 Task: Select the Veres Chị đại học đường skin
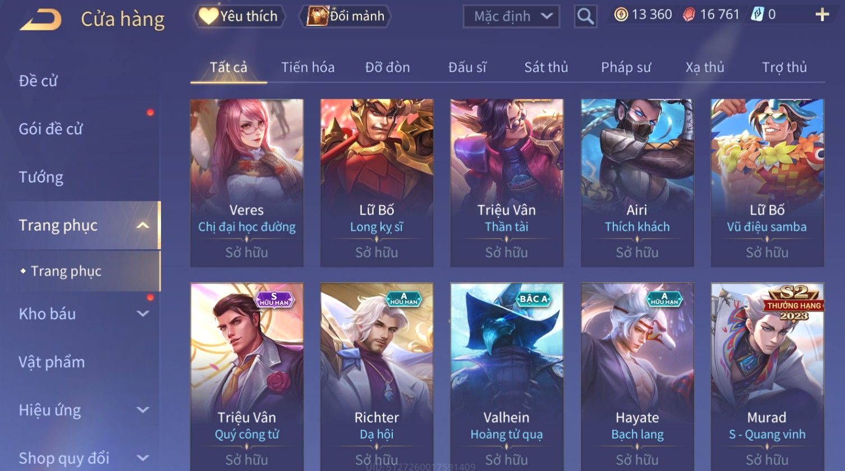[247, 183]
